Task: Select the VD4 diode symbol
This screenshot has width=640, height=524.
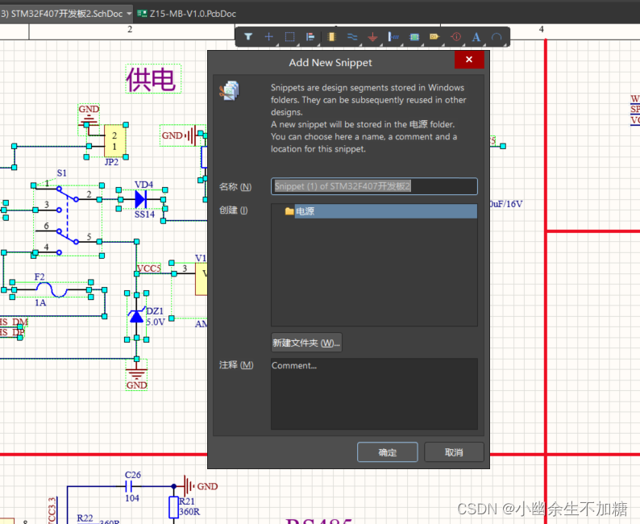Action: [141, 200]
